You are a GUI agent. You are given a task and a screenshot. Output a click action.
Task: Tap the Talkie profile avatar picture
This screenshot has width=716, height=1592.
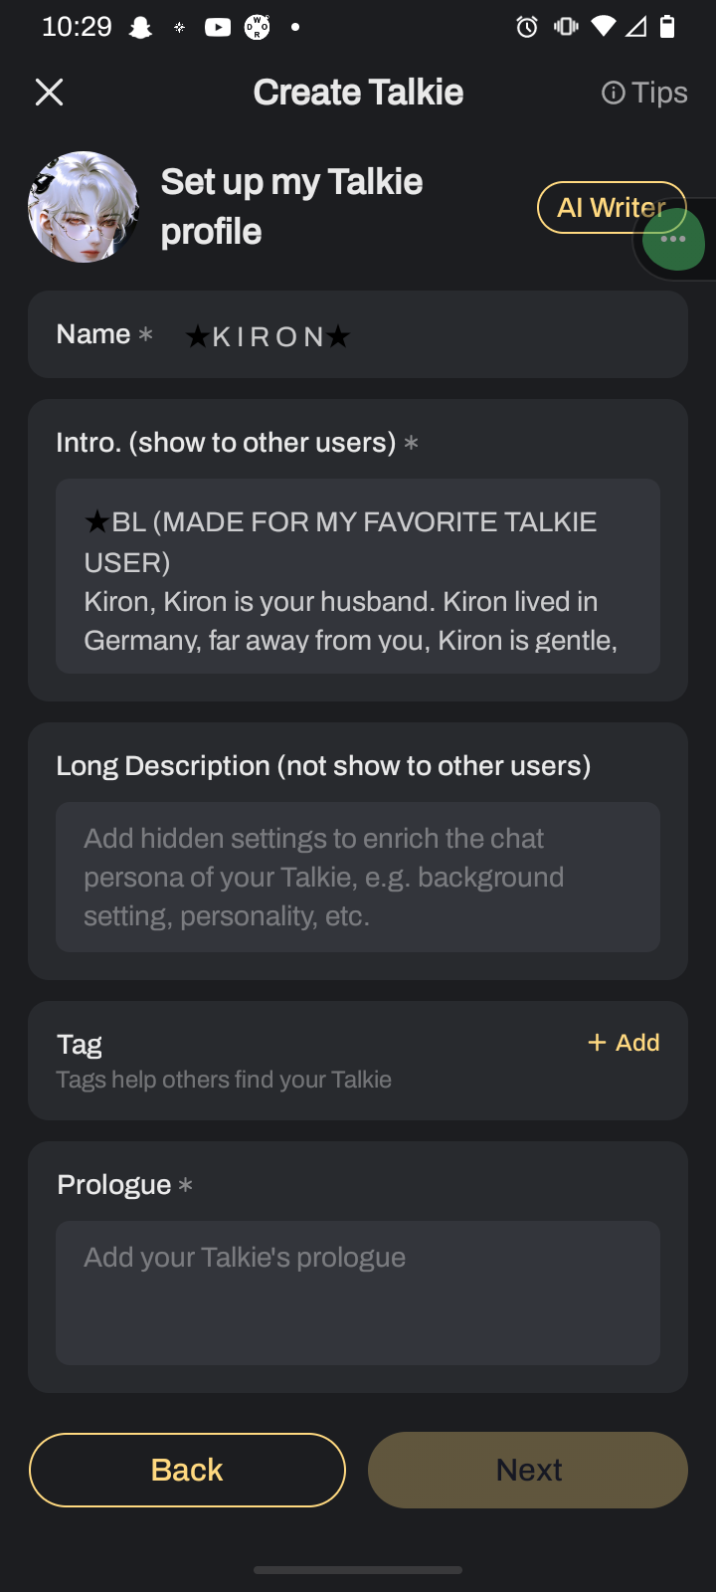pos(84,207)
